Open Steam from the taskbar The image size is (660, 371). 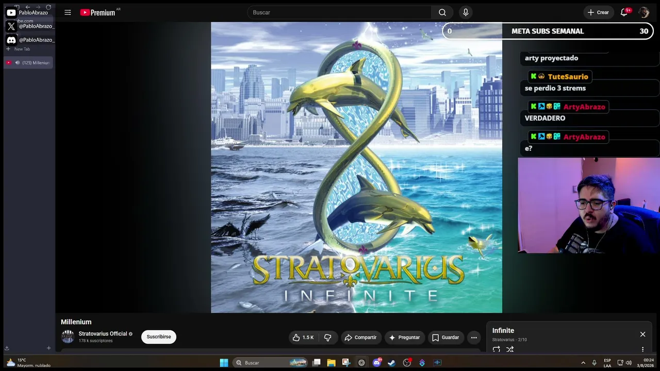392,363
